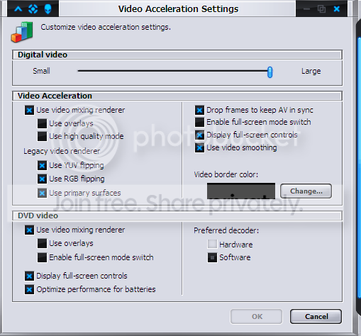Click the up-arrow icon in the title bar
Viewport: 361px width, 336px height.
coord(18,9)
